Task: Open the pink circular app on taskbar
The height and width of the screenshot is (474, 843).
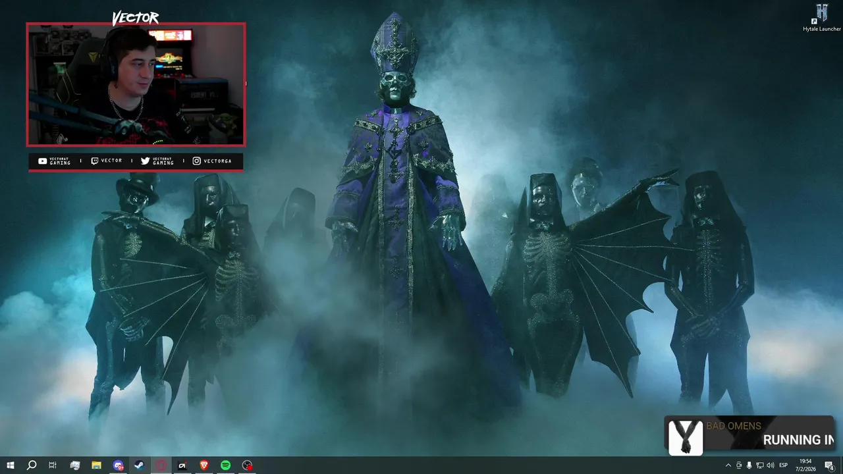Action: [161, 465]
